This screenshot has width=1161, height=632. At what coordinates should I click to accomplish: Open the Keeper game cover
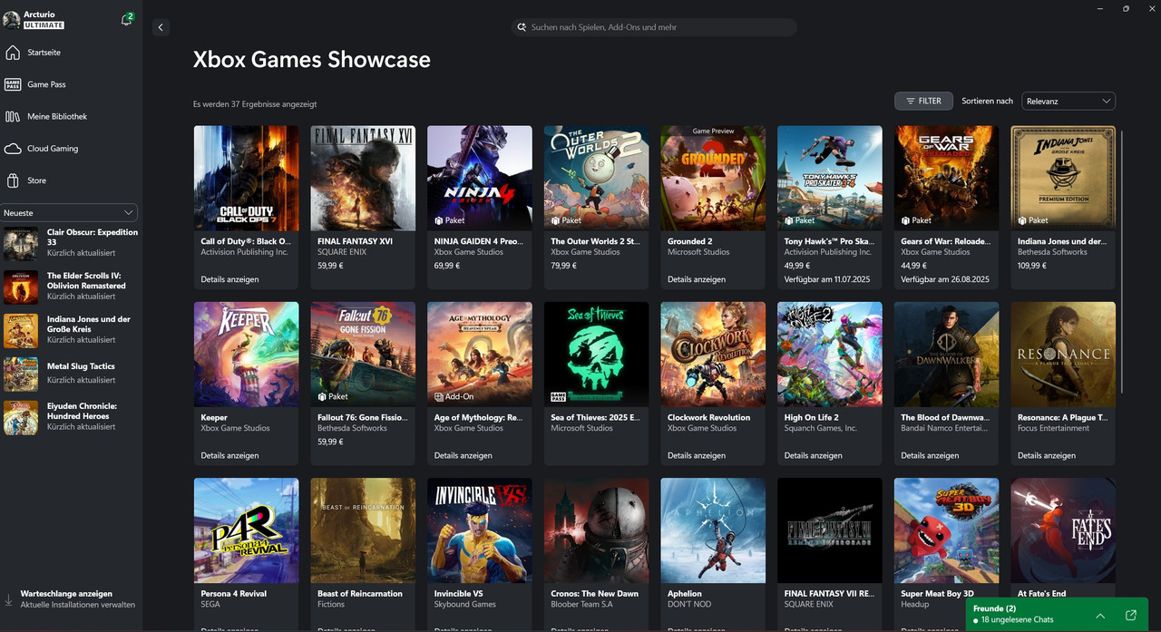pos(247,355)
